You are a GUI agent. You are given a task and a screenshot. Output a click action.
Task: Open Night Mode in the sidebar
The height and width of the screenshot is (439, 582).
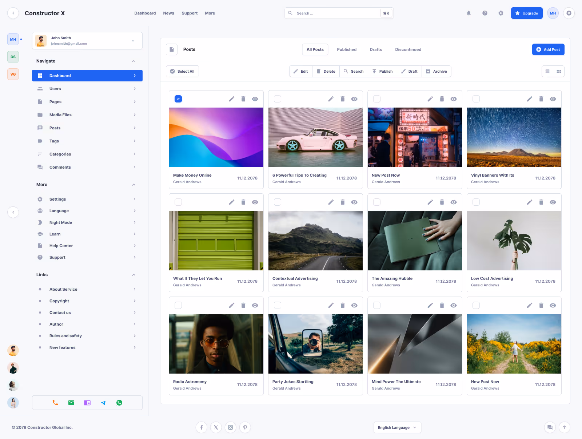87,222
